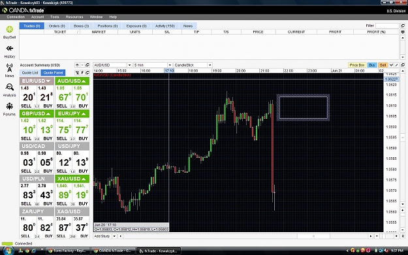Select the chart line drawing pencil tool
The width and height of the screenshot is (408, 255).
click(396, 65)
